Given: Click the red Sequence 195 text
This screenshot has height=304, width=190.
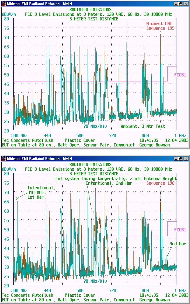Looking at the screenshot, I should (160, 28).
